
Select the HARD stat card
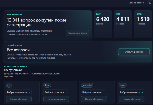coord(143,24)
